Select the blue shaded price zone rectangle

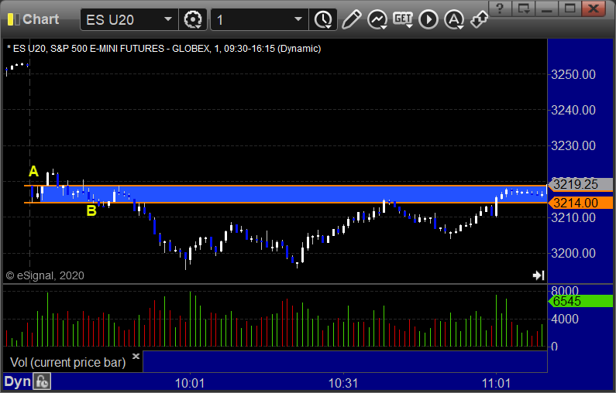coord(294,194)
